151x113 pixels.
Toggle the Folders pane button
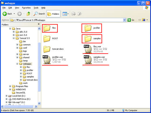point(53,14)
